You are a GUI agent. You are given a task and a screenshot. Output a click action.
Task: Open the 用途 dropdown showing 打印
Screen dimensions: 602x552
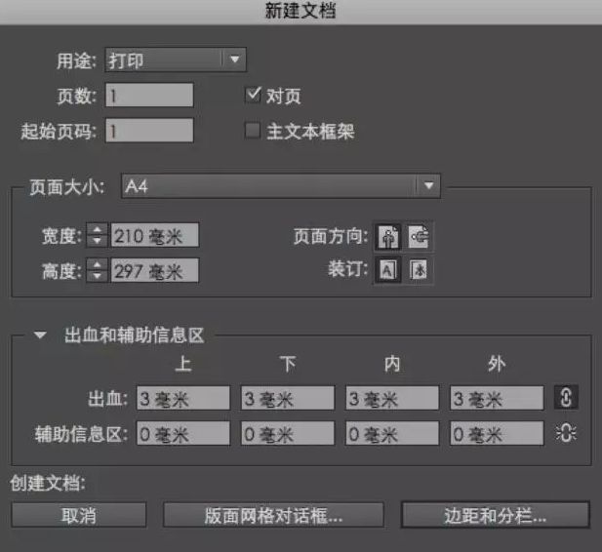pyautogui.click(x=175, y=60)
